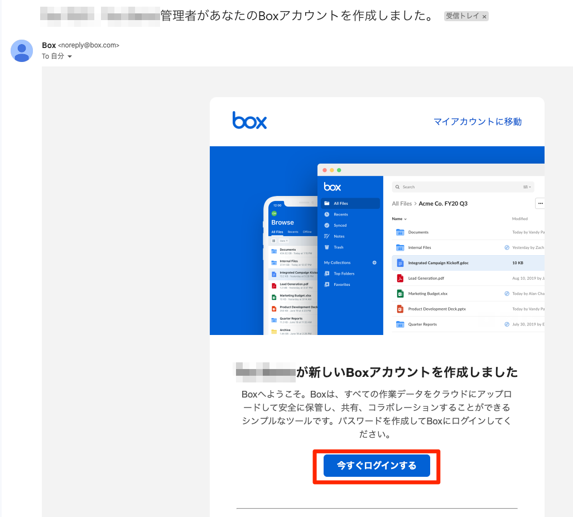This screenshot has width=573, height=517.
Task: Select Synced in the illustrated Box sidebar
Action: tap(340, 226)
